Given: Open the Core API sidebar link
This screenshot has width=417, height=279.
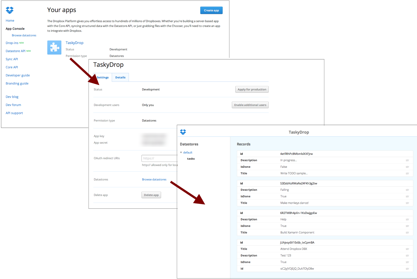Looking at the screenshot, I should [12, 67].
